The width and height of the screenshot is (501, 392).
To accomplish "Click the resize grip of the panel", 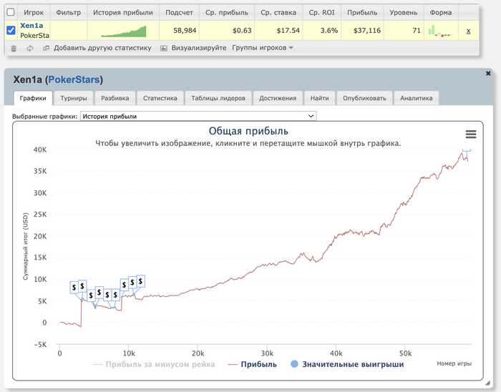I will [x=487, y=383].
